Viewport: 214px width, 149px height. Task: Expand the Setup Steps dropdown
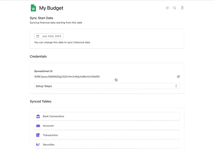point(107,86)
